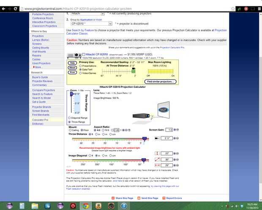The image size is (262, 210).
Task: Click the Help button
Action: click(x=72, y=63)
